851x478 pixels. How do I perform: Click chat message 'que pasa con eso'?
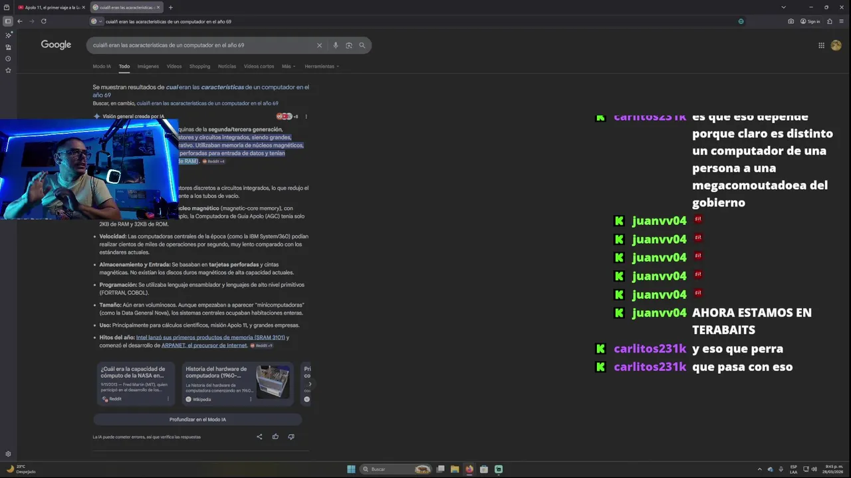(743, 366)
